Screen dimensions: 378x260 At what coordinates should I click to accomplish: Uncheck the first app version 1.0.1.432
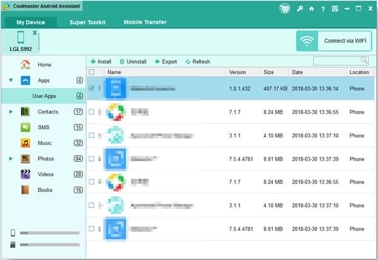click(x=92, y=89)
